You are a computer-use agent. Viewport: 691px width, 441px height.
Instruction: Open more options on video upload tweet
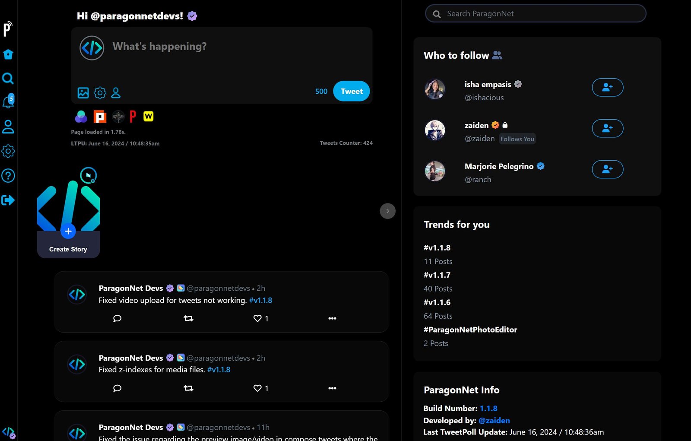coord(332,318)
